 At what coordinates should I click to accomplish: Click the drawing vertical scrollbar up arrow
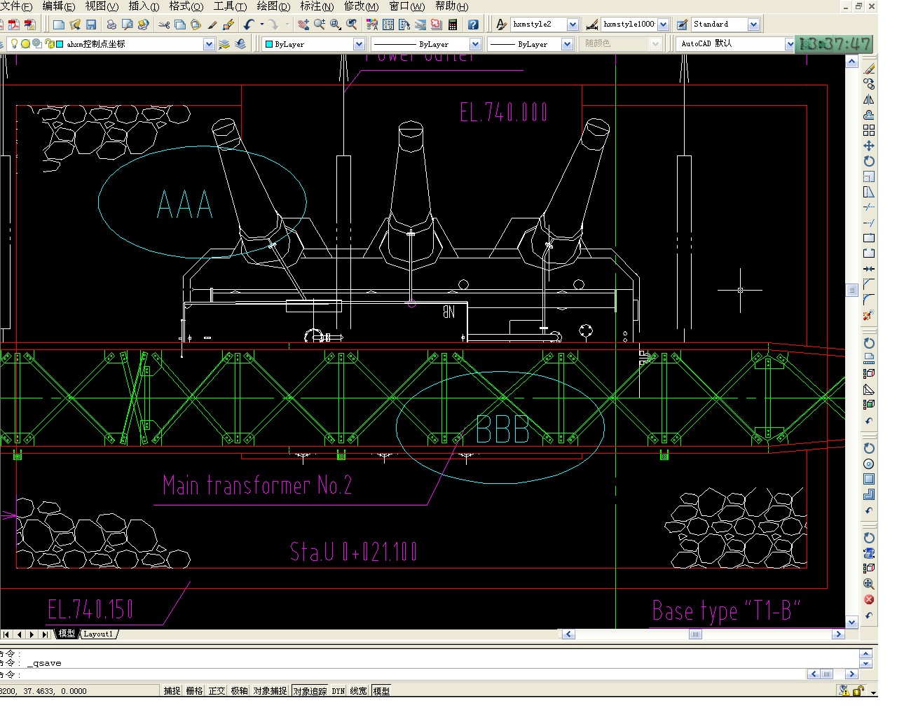(852, 62)
